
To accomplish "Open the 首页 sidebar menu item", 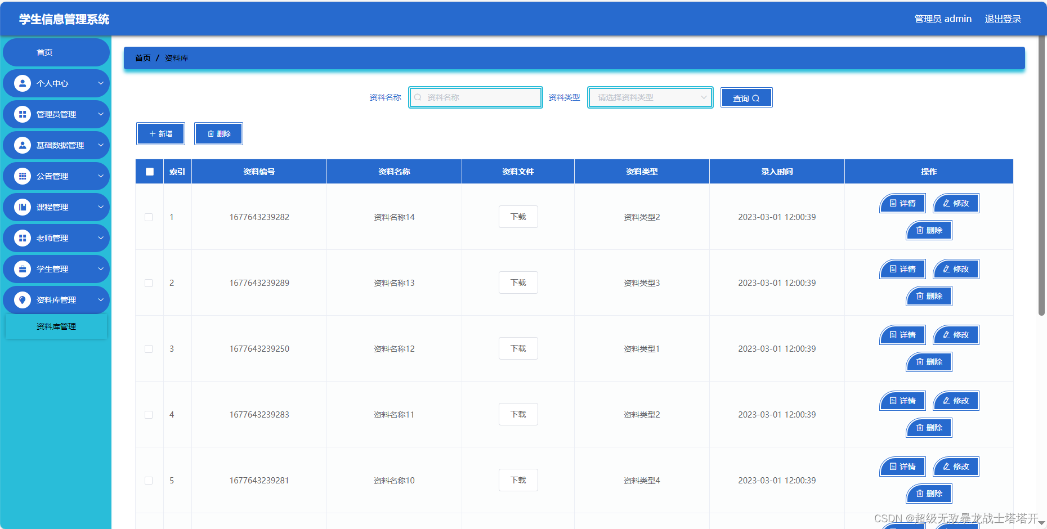I will 56,52.
